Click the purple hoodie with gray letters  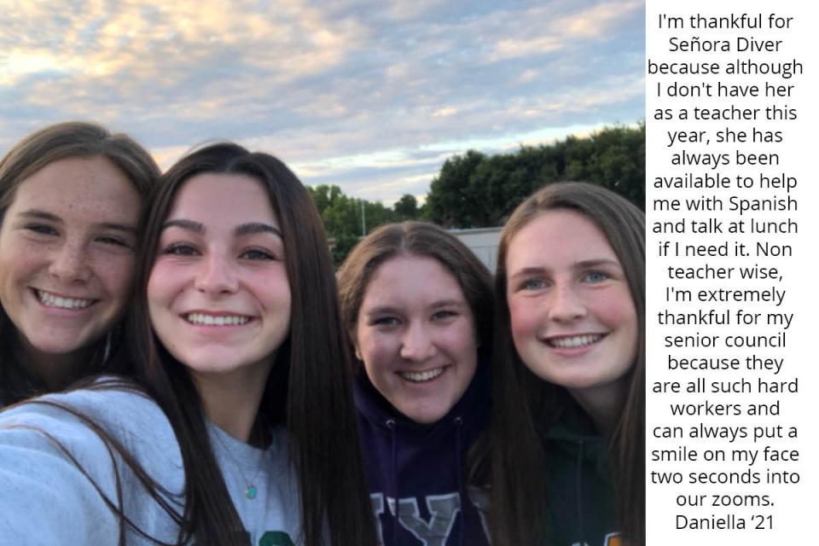point(418,470)
